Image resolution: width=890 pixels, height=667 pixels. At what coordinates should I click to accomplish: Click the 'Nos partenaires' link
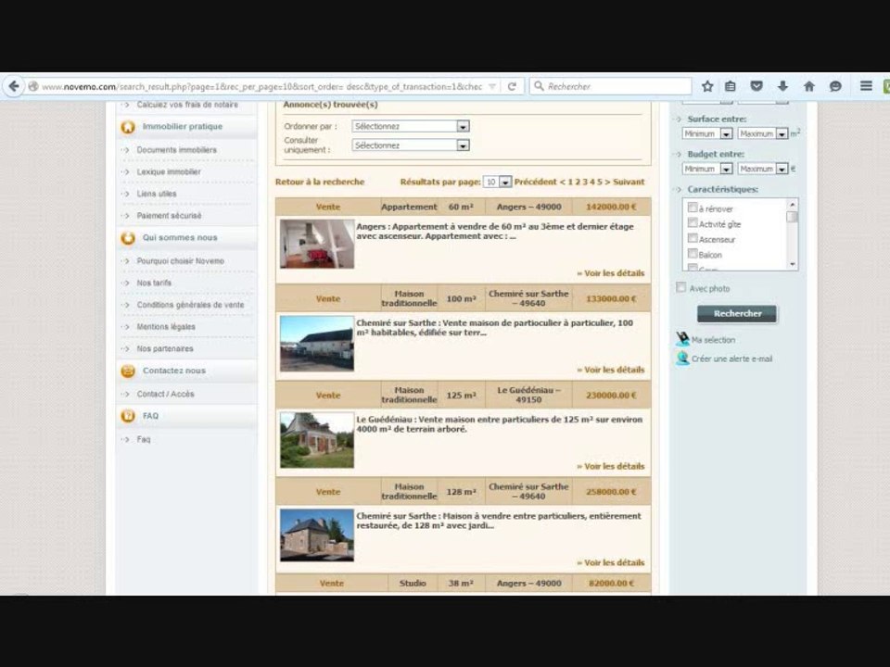tap(165, 349)
